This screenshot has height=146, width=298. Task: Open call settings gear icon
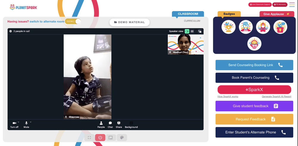coord(11,31)
